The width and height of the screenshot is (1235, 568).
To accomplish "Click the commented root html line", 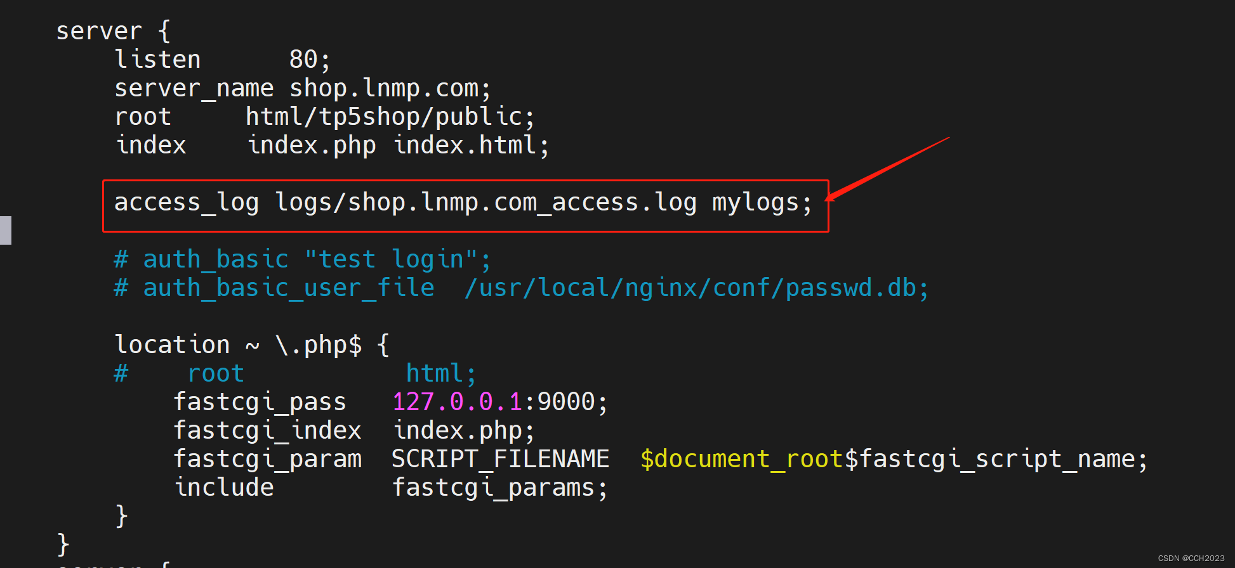I will click(294, 373).
